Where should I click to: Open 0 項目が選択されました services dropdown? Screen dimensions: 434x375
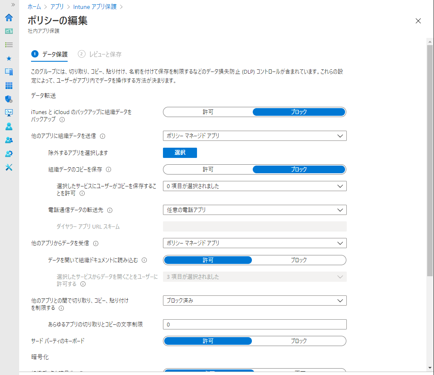click(254, 186)
